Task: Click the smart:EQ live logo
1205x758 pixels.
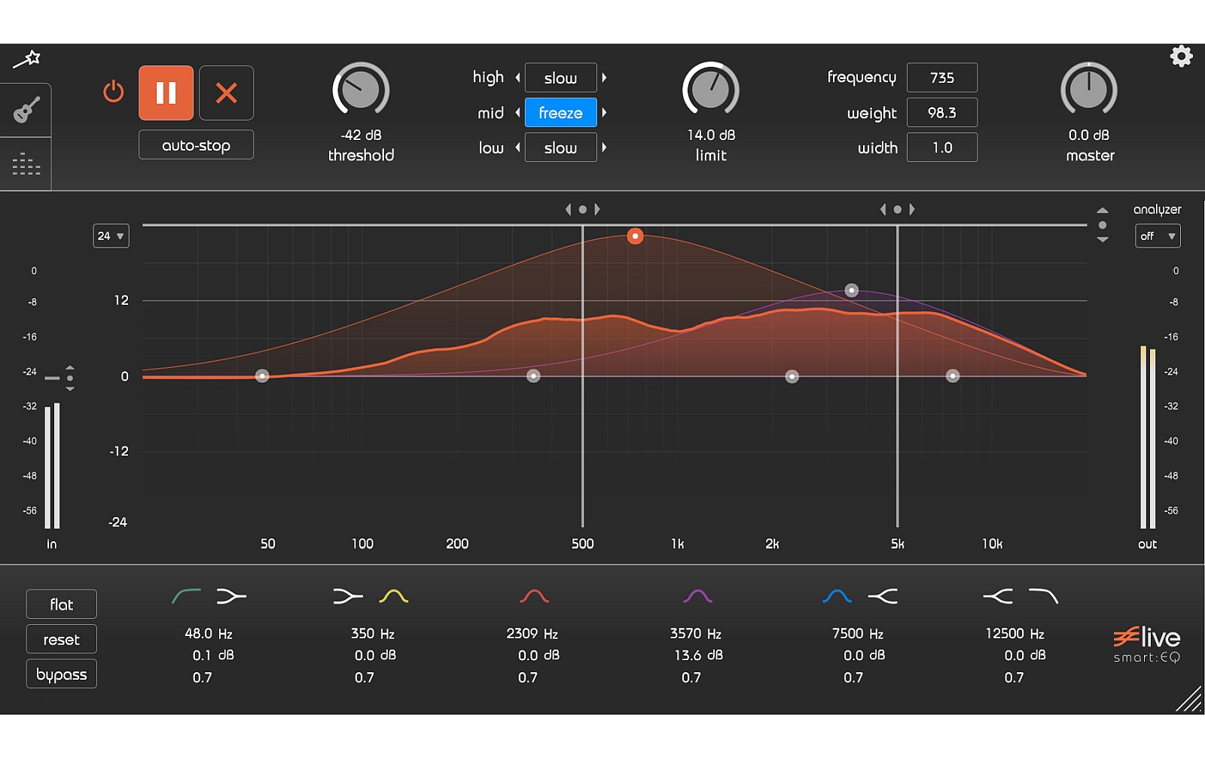Action: click(x=1147, y=644)
